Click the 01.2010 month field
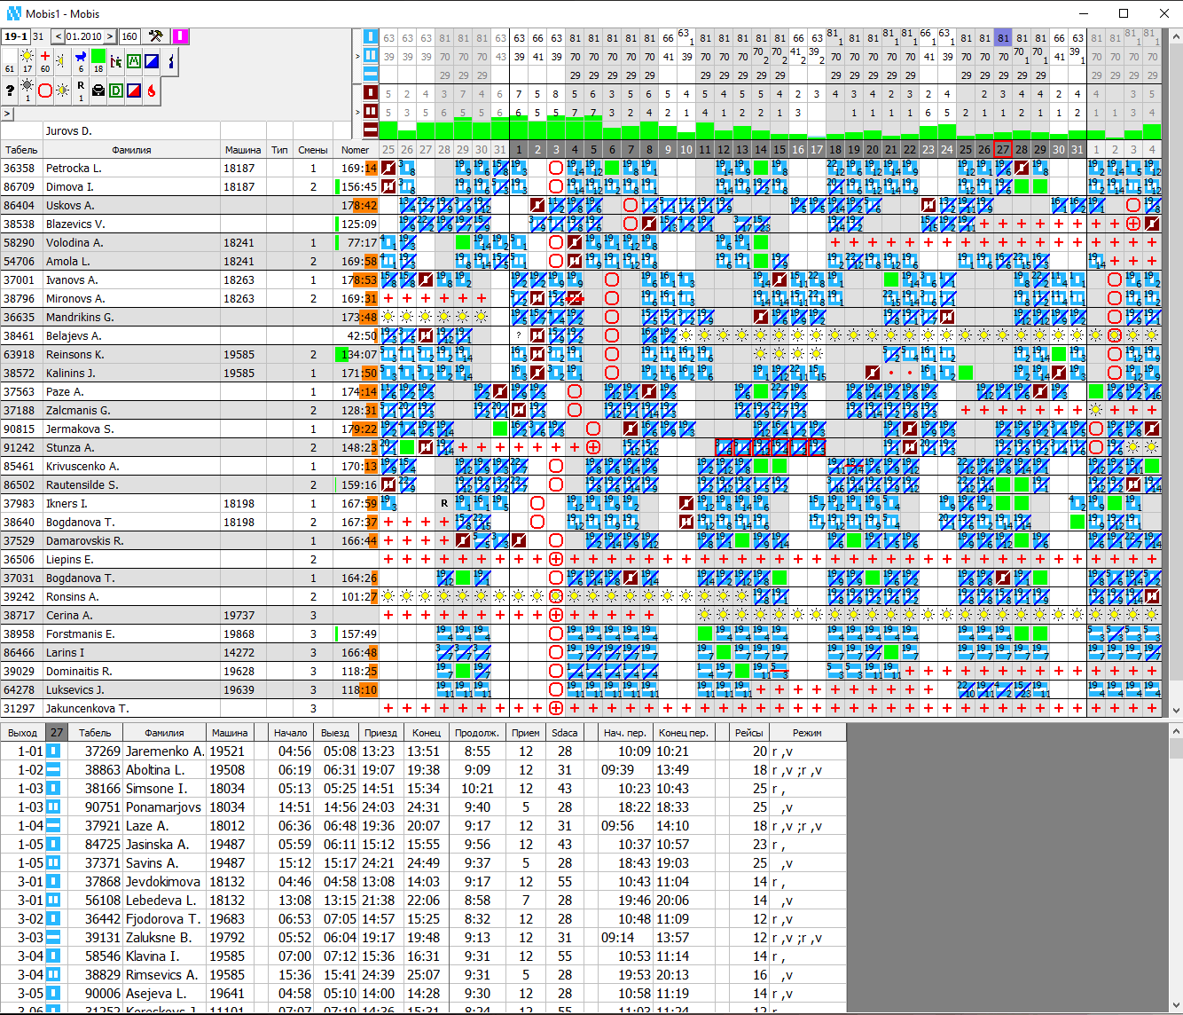Screen dimensions: 1183x1015 click(x=84, y=36)
